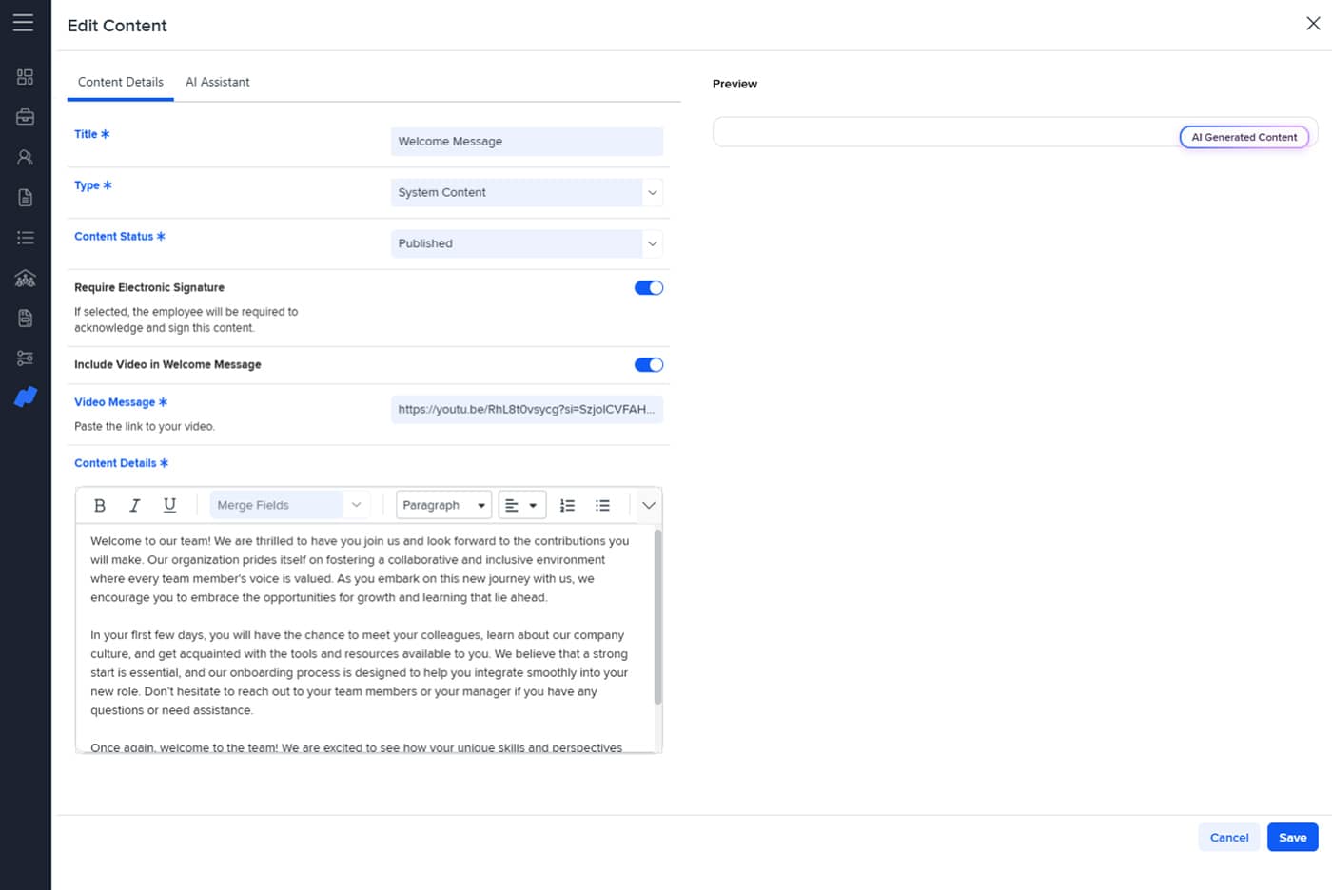1332x890 pixels.
Task: Turn off Include Video in Welcome Message
Action: coord(649,365)
